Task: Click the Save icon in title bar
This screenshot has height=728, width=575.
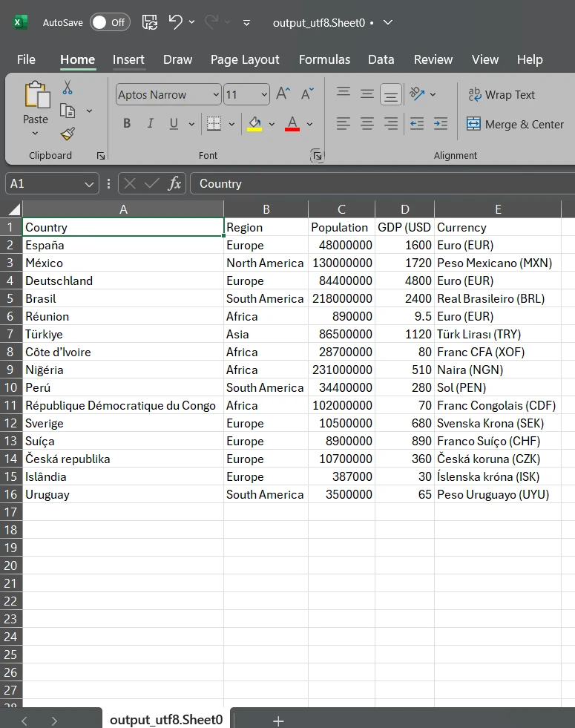Action: click(149, 22)
